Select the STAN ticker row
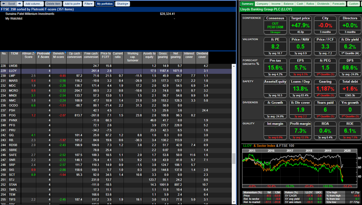 click(x=116, y=184)
